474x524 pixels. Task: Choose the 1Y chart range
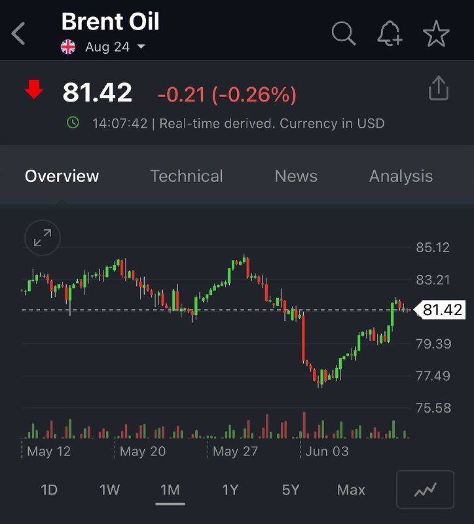click(x=230, y=490)
